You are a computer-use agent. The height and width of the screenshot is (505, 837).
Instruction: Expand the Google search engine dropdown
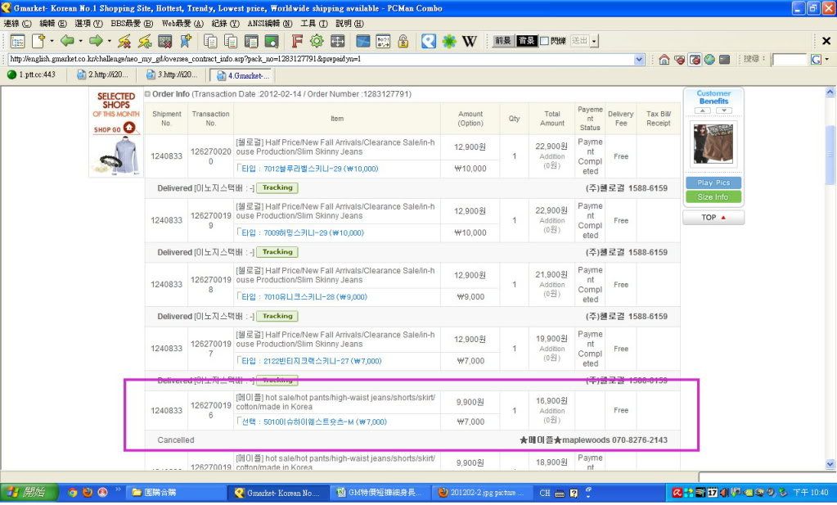(x=827, y=60)
